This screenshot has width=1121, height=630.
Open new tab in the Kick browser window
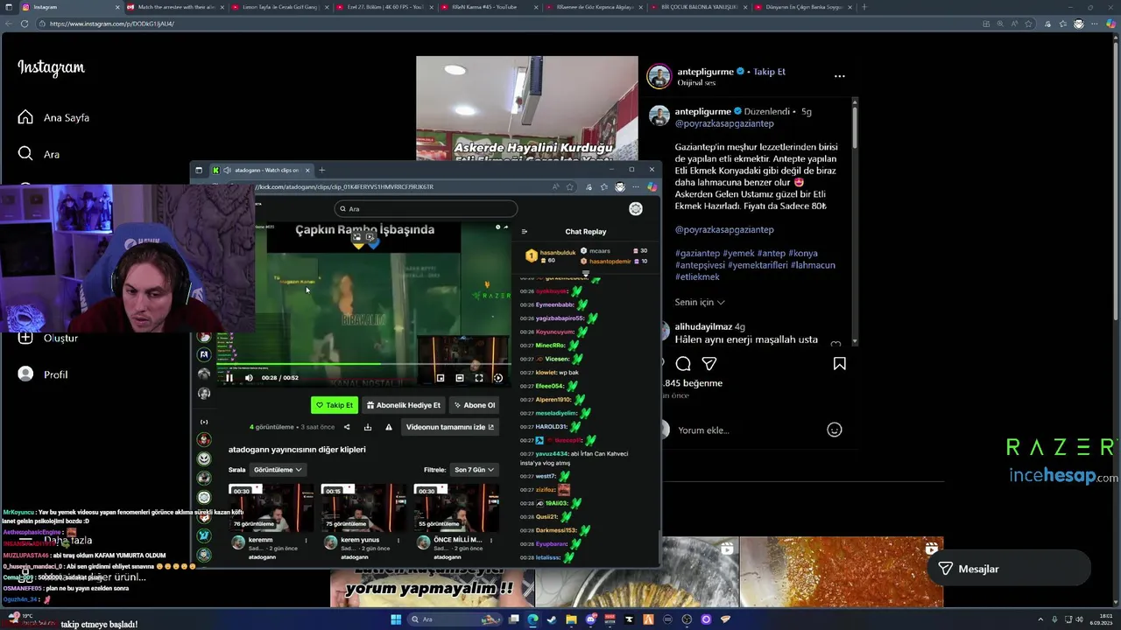(x=321, y=170)
